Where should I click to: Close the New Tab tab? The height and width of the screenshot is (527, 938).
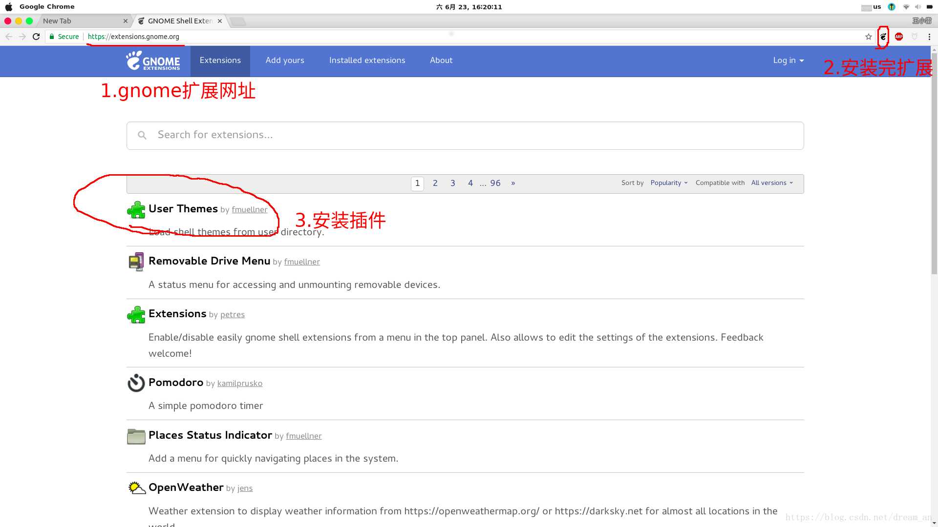point(126,21)
